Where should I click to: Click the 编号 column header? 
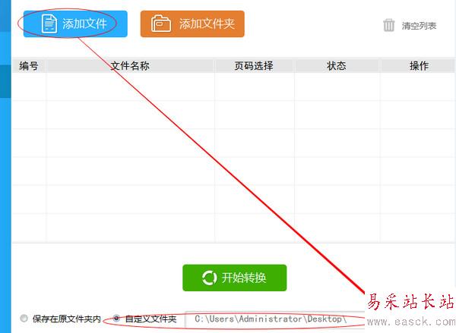click(x=29, y=66)
